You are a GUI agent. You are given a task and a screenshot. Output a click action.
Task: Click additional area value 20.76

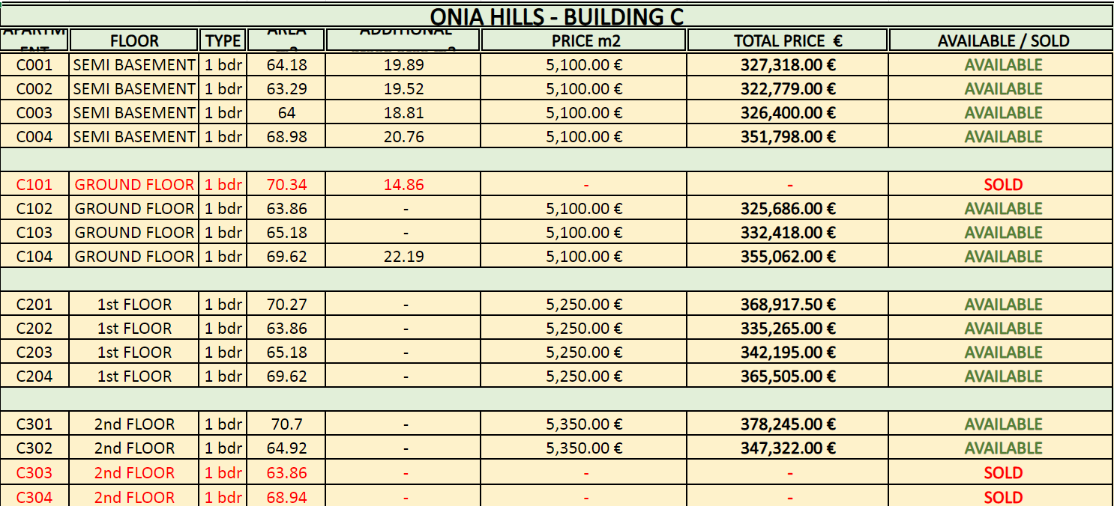[404, 137]
